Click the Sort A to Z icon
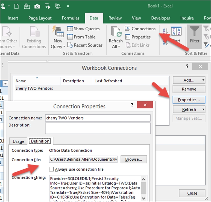The width and height of the screenshot is (211, 202). click(165, 31)
